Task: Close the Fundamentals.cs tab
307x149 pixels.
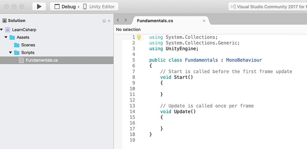Action: tap(204, 21)
